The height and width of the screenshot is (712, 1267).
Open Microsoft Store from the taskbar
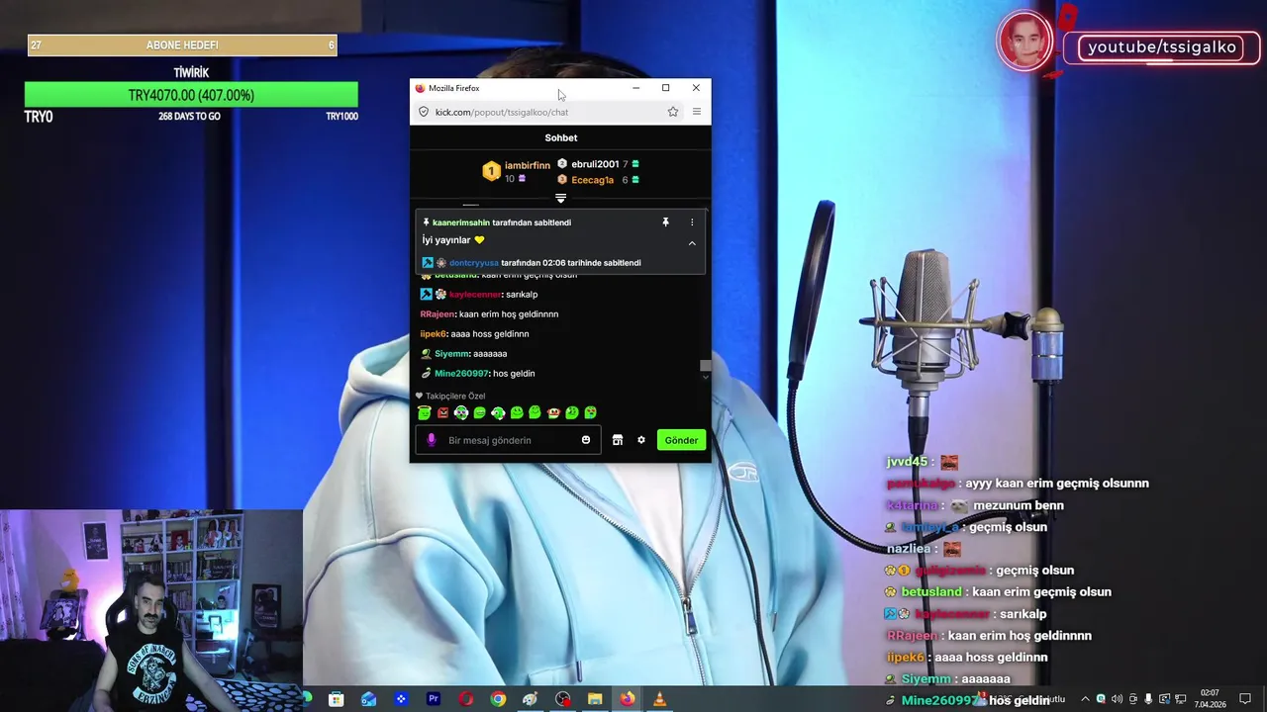pyautogui.click(x=337, y=699)
